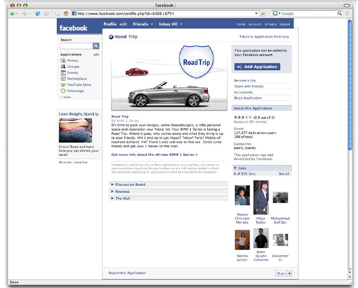The image size is (358, 288).
Task: Reload the page with the refresh icon
Action: (38, 14)
